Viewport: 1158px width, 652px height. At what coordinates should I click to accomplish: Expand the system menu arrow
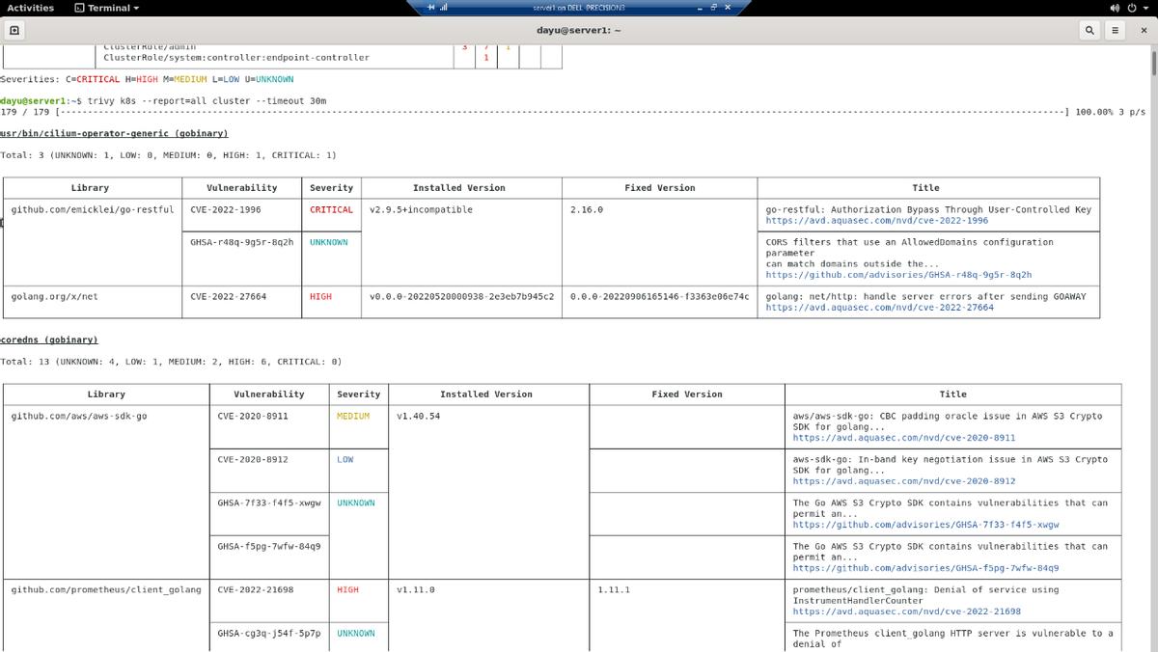[1146, 8]
